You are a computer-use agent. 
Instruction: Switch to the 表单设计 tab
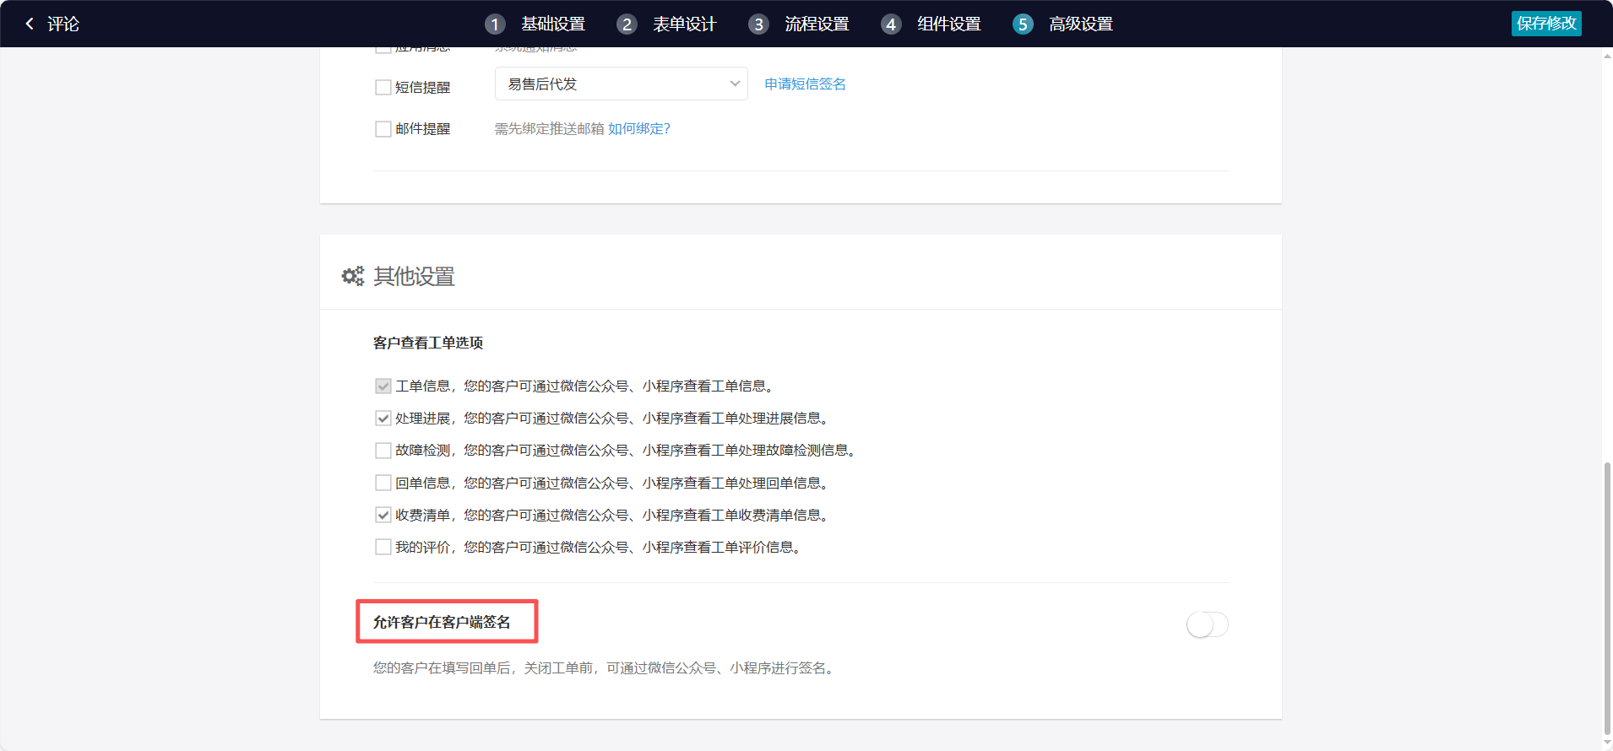tap(684, 24)
